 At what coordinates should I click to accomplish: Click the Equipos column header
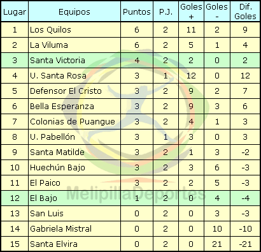coord(74,11)
